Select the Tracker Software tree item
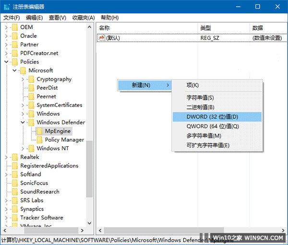Viewport: 288px width, 245px height. 41,218
